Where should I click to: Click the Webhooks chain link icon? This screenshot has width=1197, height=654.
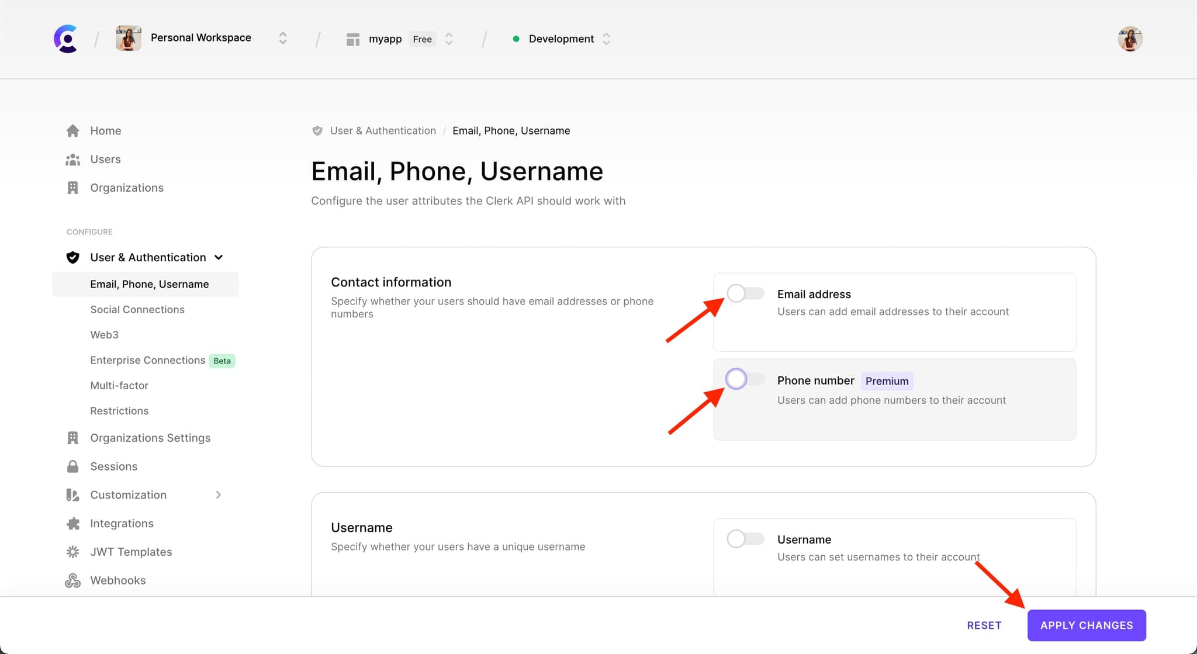pos(72,580)
